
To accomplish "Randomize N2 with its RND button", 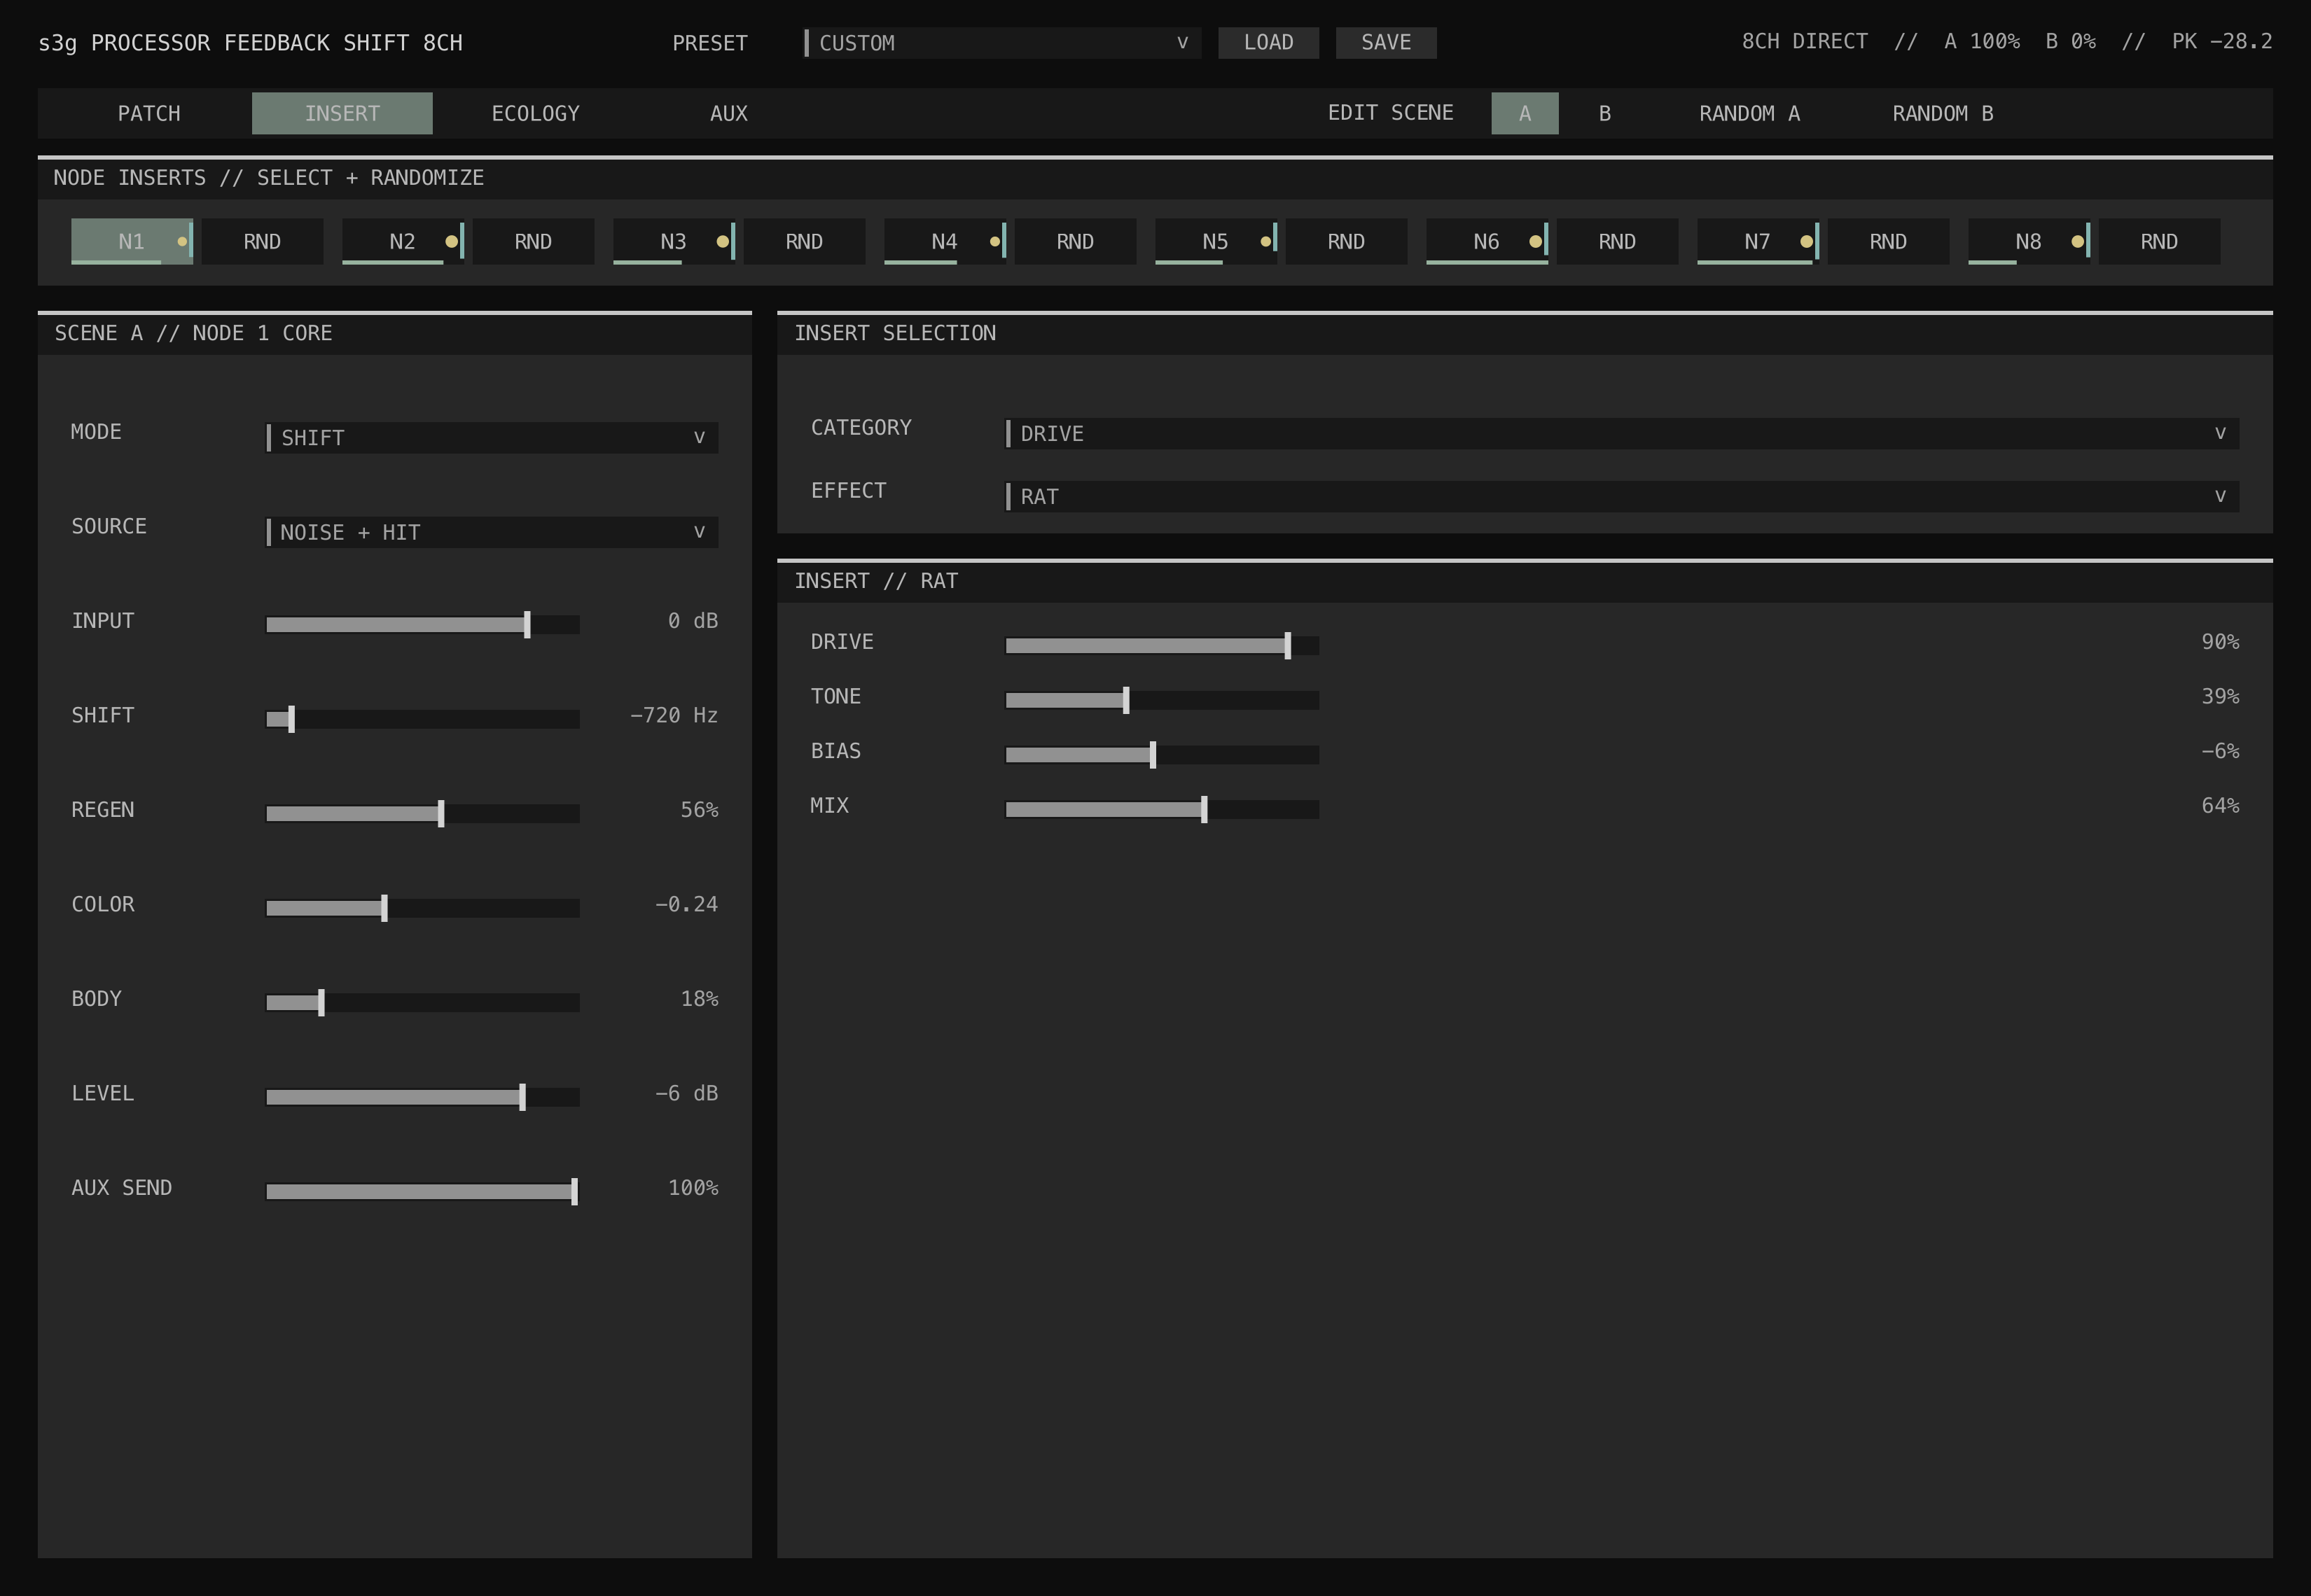I will click(533, 241).
